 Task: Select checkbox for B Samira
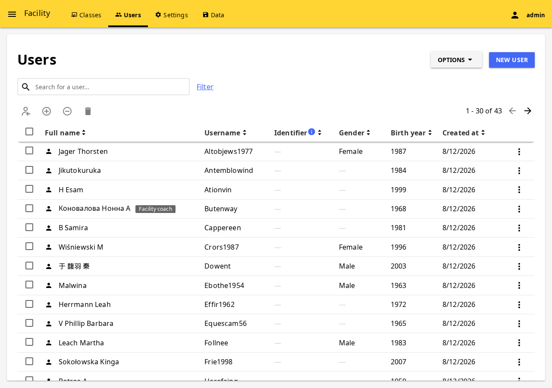[x=29, y=227]
